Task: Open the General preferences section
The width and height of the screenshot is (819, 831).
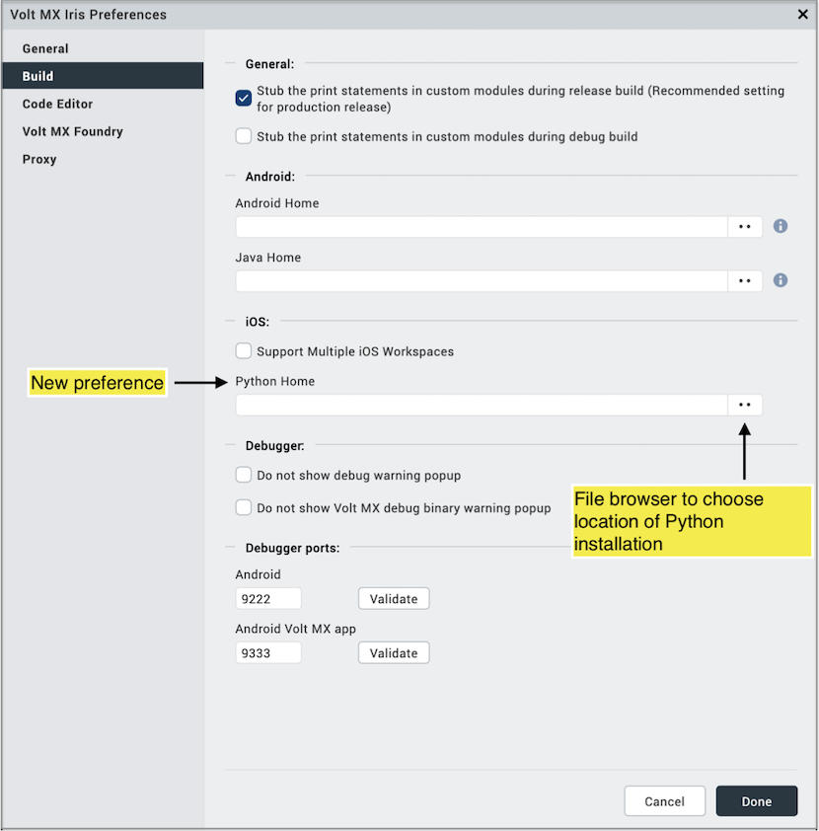Action: (45, 48)
